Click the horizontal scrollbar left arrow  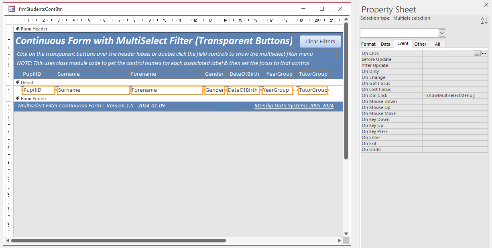[x=8, y=241]
